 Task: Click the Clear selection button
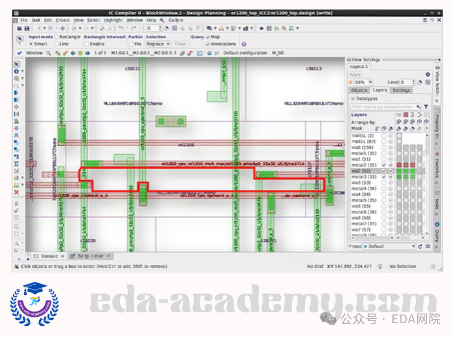coord(180,44)
